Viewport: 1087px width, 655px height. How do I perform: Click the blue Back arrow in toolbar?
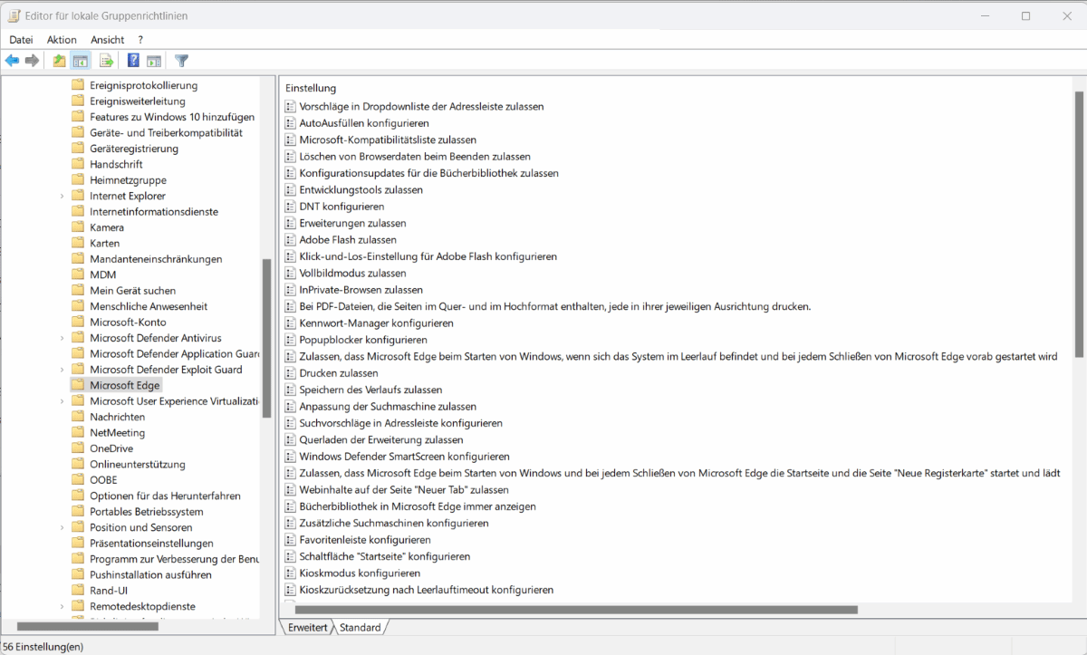pos(12,61)
